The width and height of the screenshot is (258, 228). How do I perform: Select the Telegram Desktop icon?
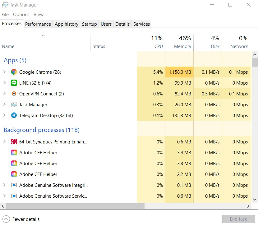14,115
